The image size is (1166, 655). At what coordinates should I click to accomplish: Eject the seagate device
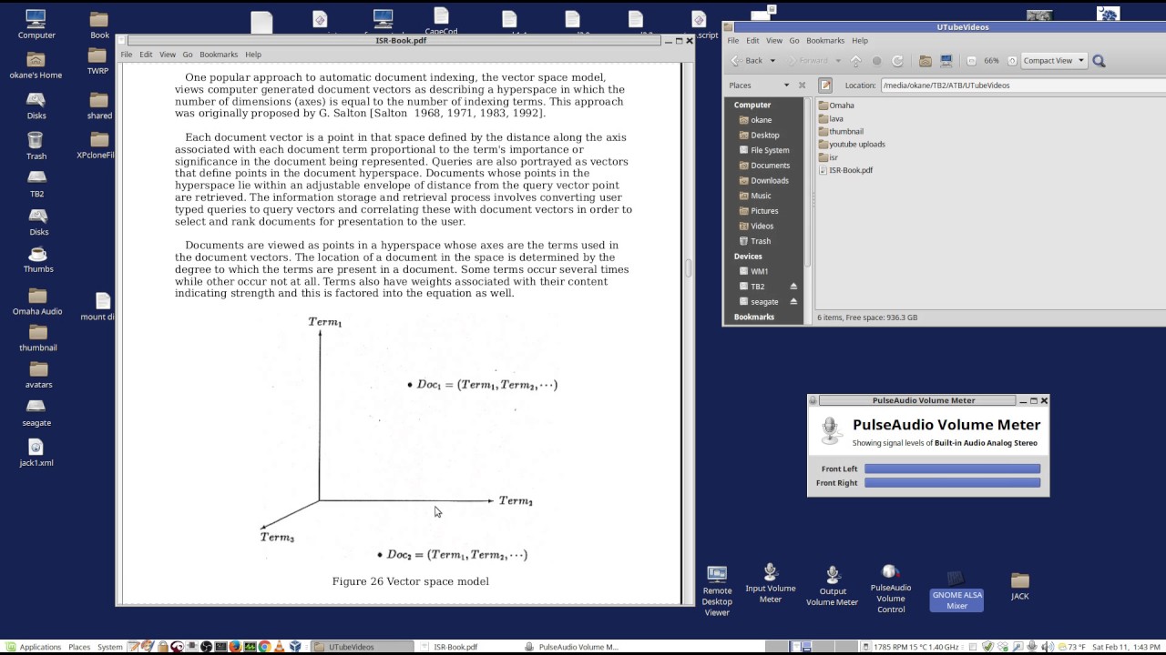793,301
